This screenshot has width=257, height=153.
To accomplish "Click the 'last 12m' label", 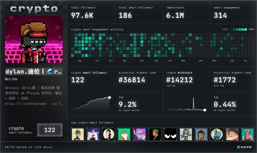I will point(219,86).
